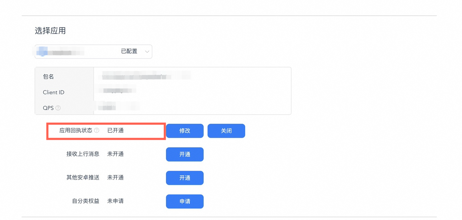The width and height of the screenshot is (462, 220).
Task: Click the 选择应用 section heading
Action: pyautogui.click(x=50, y=31)
